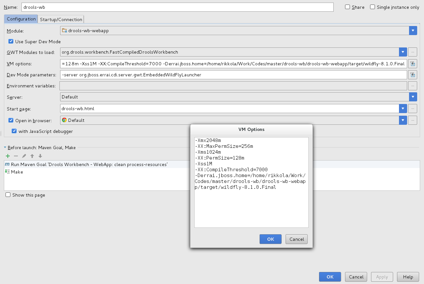Open the browser selection dropdown
The width and height of the screenshot is (424, 284).
[x=403, y=120]
